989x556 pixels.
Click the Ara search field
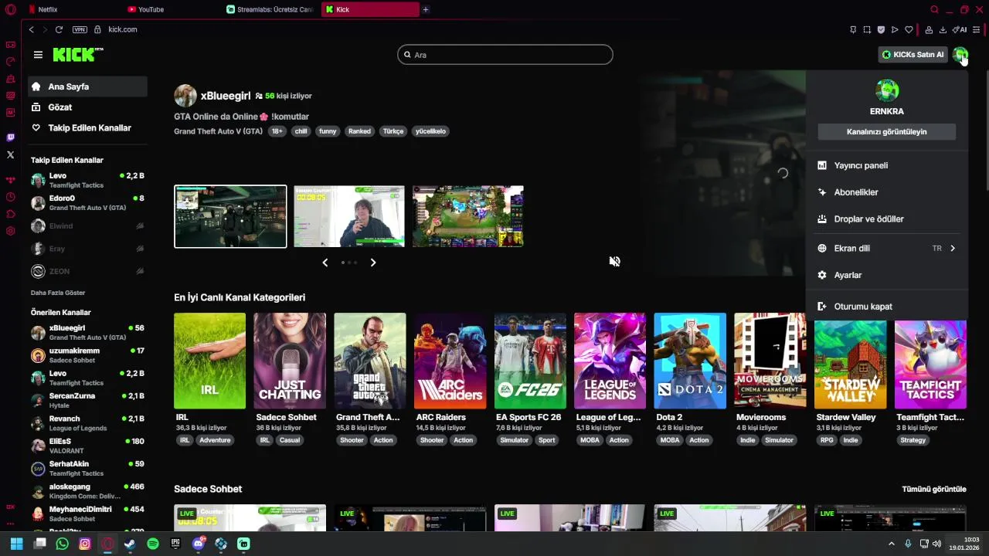505,55
